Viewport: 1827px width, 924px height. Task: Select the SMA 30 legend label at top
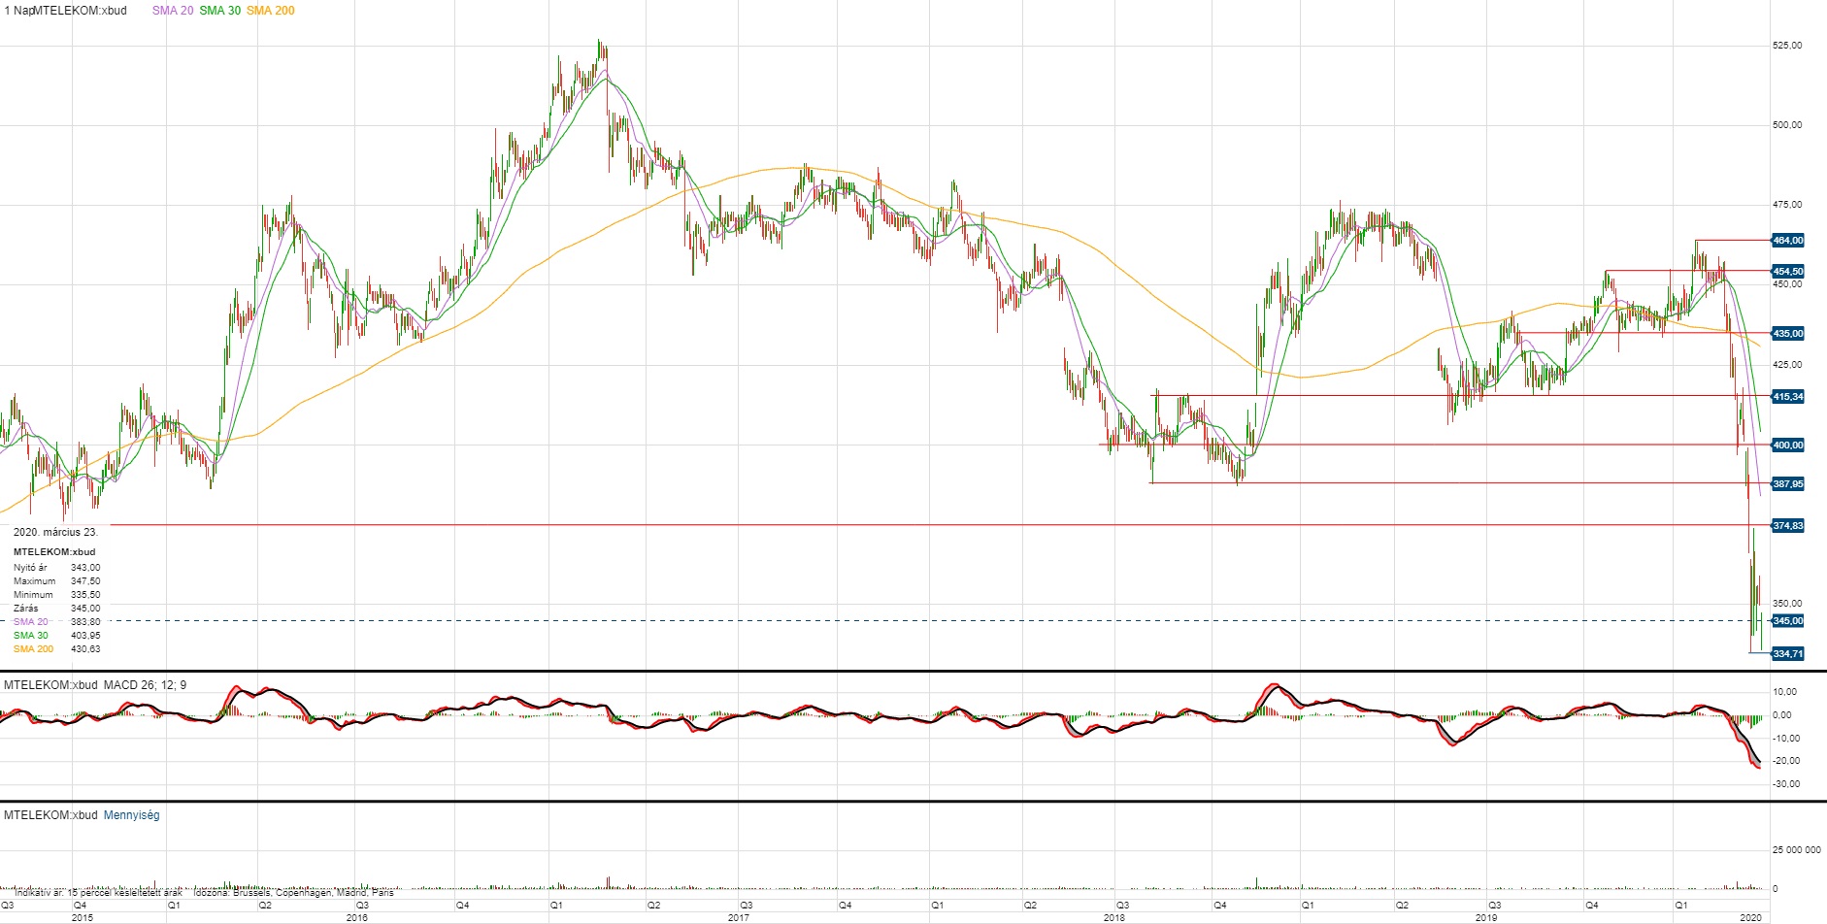(220, 11)
